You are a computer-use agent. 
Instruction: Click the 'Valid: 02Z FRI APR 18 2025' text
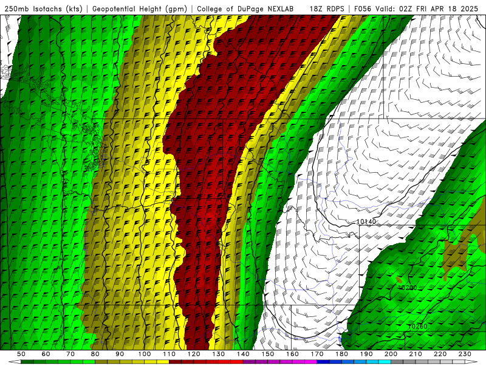(x=427, y=9)
